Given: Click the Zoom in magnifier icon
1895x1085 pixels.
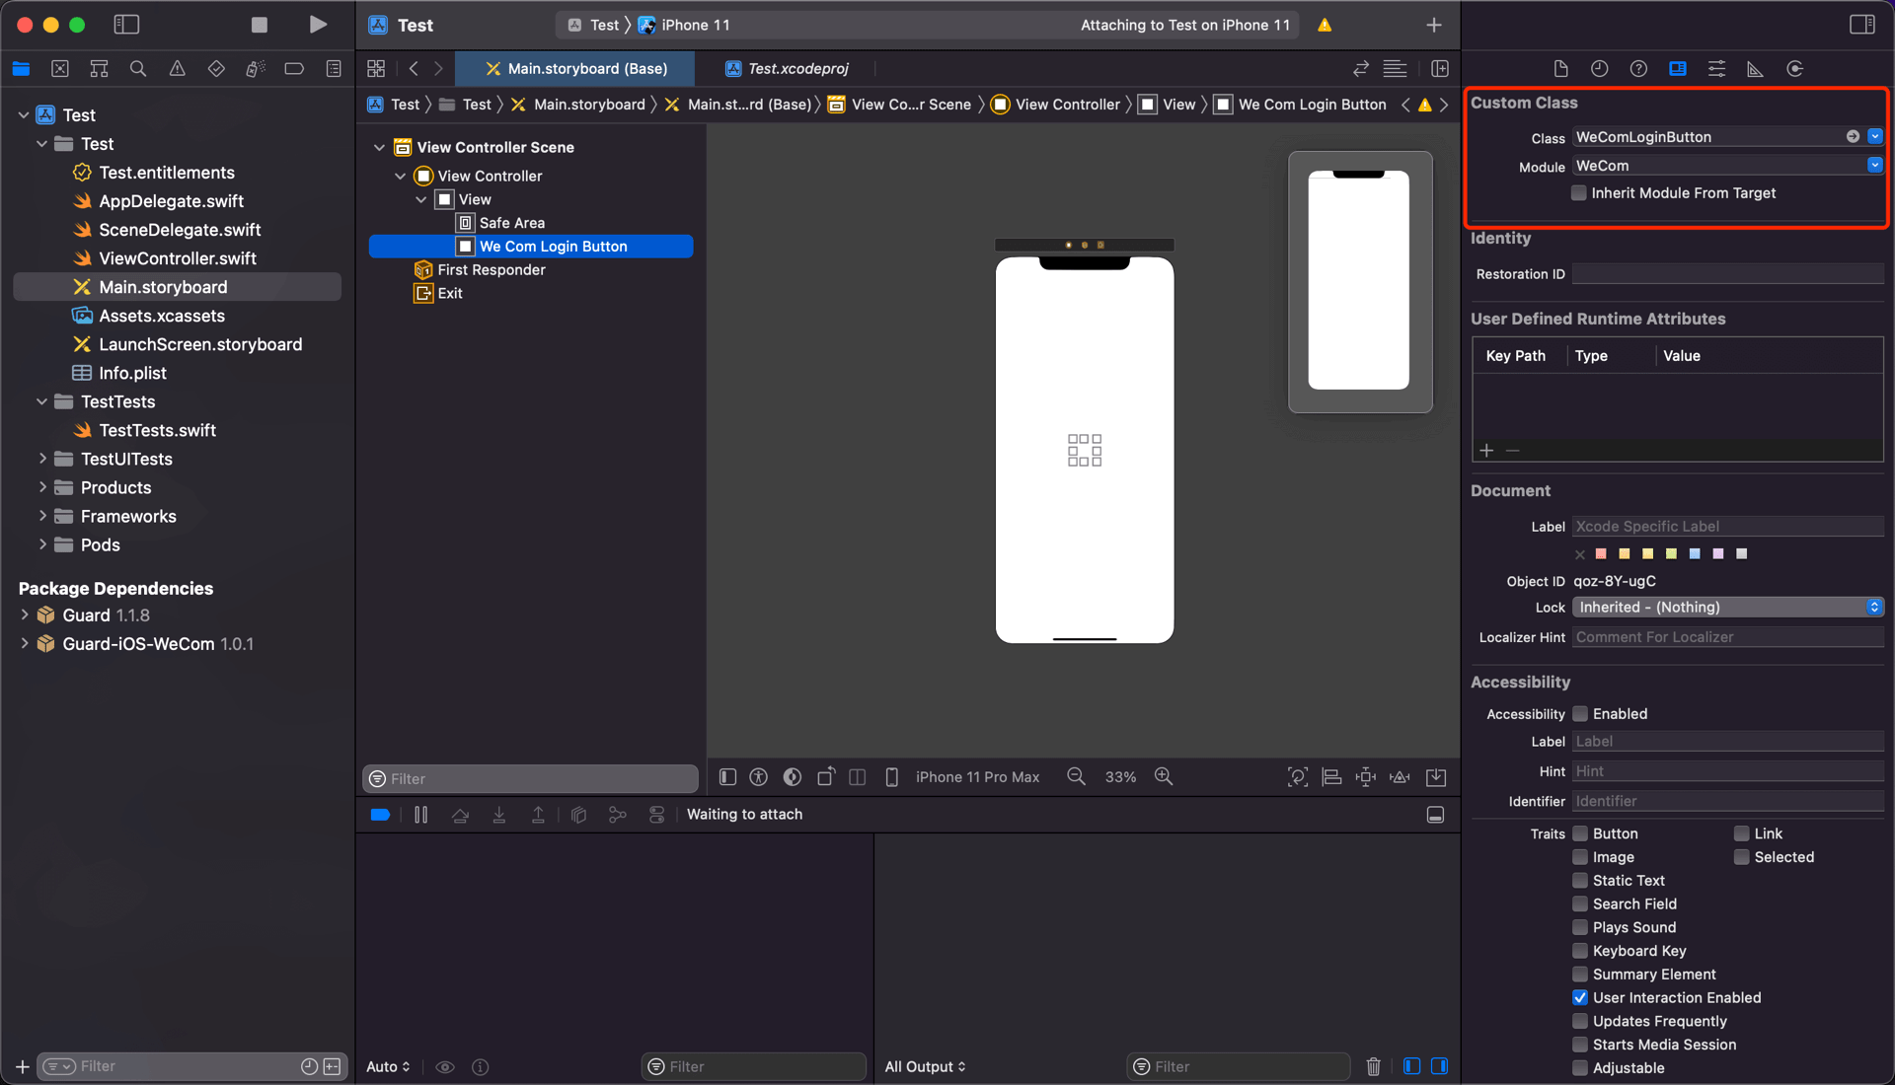Looking at the screenshot, I should (x=1164, y=777).
